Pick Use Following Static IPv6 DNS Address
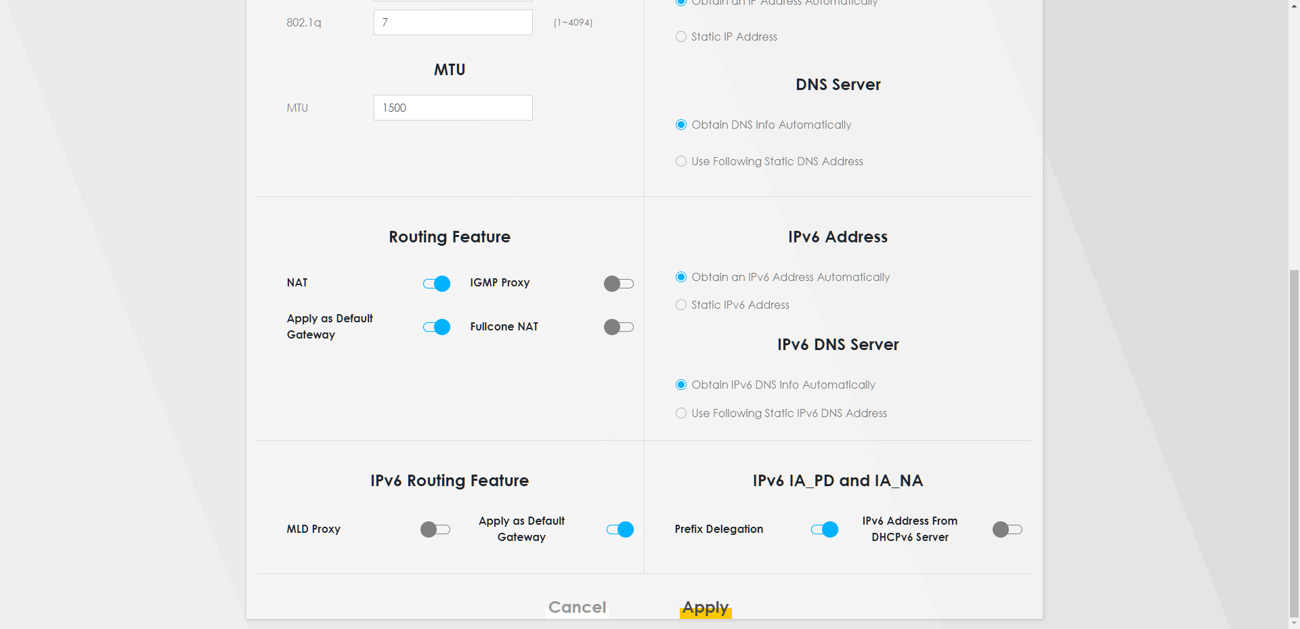 click(x=681, y=413)
